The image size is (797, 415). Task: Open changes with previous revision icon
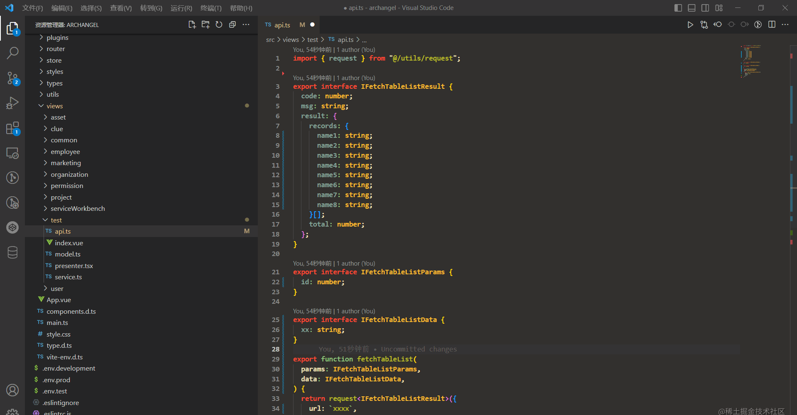718,24
